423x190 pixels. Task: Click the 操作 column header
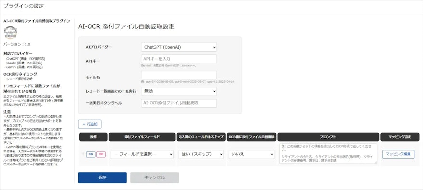(x=93, y=137)
